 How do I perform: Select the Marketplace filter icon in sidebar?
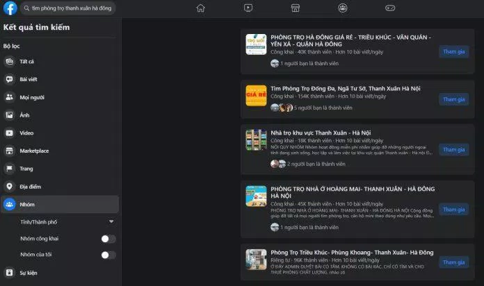click(10, 151)
